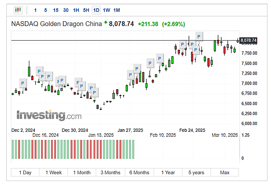This screenshot has width=271, height=188.
Task: Click the 1.25 volume axis label
Action: coord(245,135)
